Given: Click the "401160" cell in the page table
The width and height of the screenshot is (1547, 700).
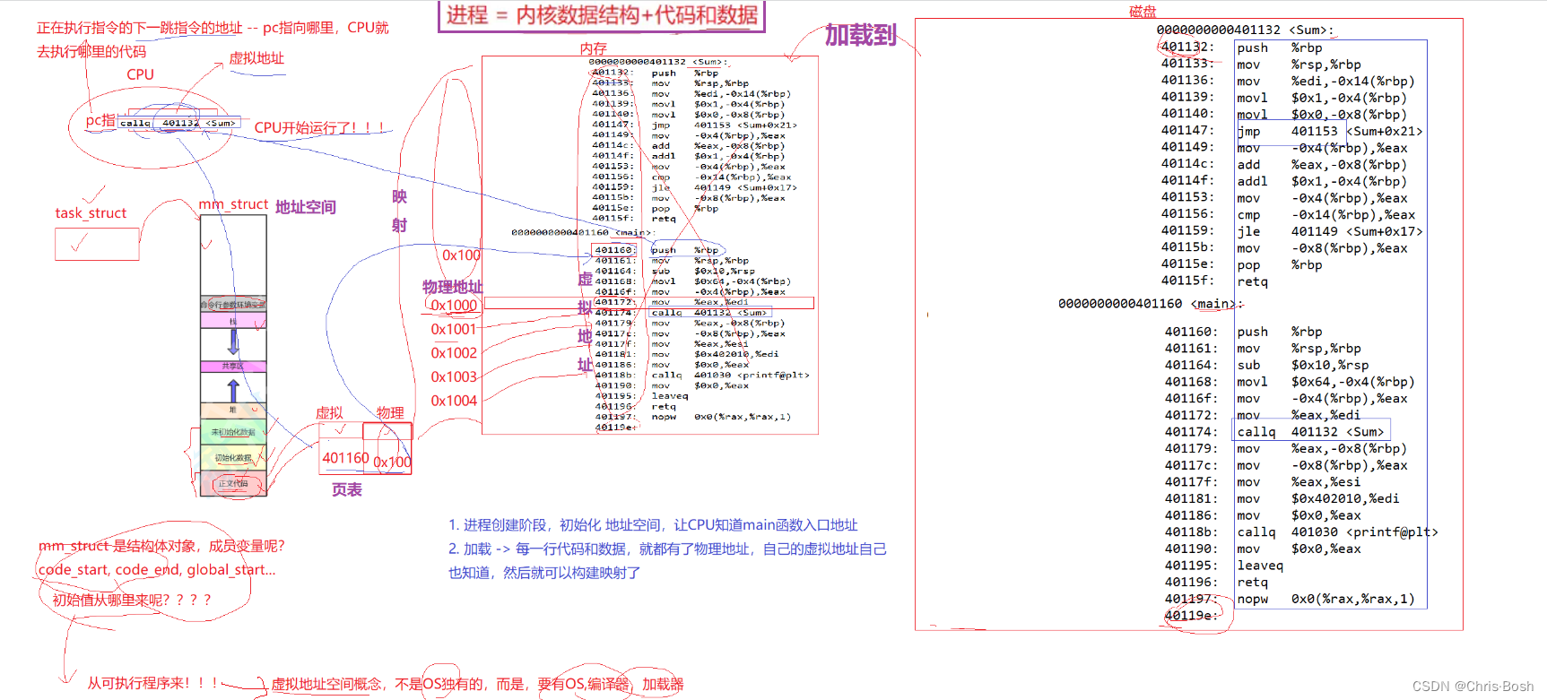Looking at the screenshot, I should point(345,458).
